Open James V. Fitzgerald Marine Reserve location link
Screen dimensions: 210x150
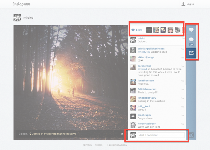(53, 134)
